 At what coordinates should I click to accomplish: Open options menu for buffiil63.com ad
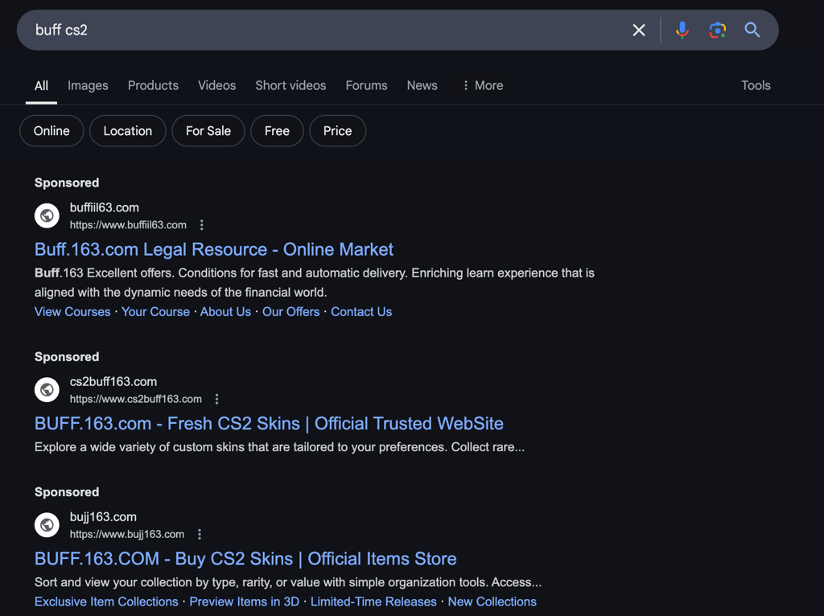(202, 225)
